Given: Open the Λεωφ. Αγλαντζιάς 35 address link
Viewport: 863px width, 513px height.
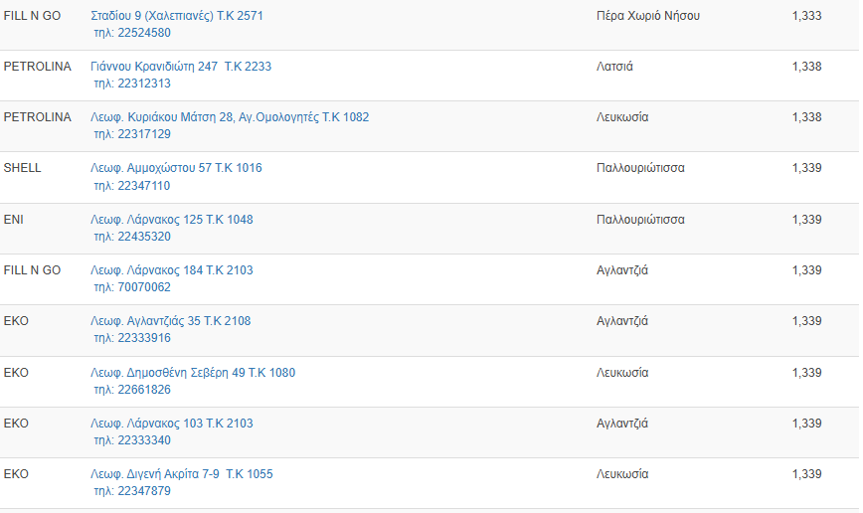Looking at the screenshot, I should (170, 321).
